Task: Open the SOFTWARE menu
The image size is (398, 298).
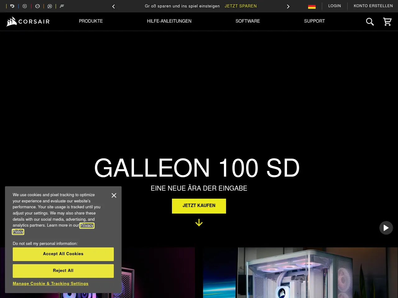Action: 248,21
